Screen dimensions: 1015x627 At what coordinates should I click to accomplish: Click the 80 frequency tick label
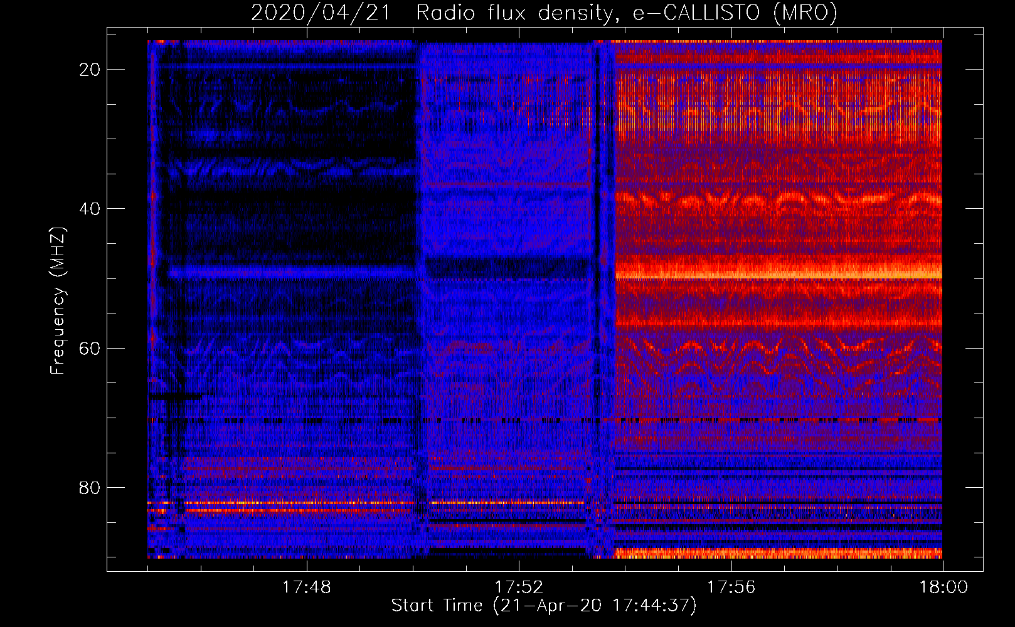90,488
